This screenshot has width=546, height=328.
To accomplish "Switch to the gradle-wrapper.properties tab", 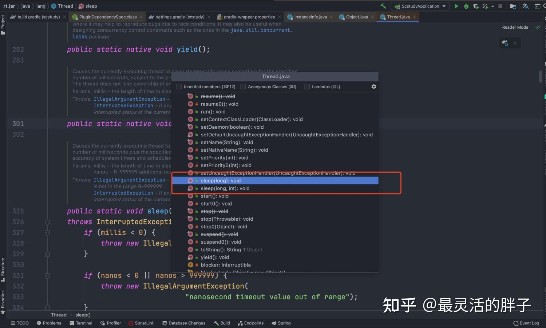I will (249, 17).
